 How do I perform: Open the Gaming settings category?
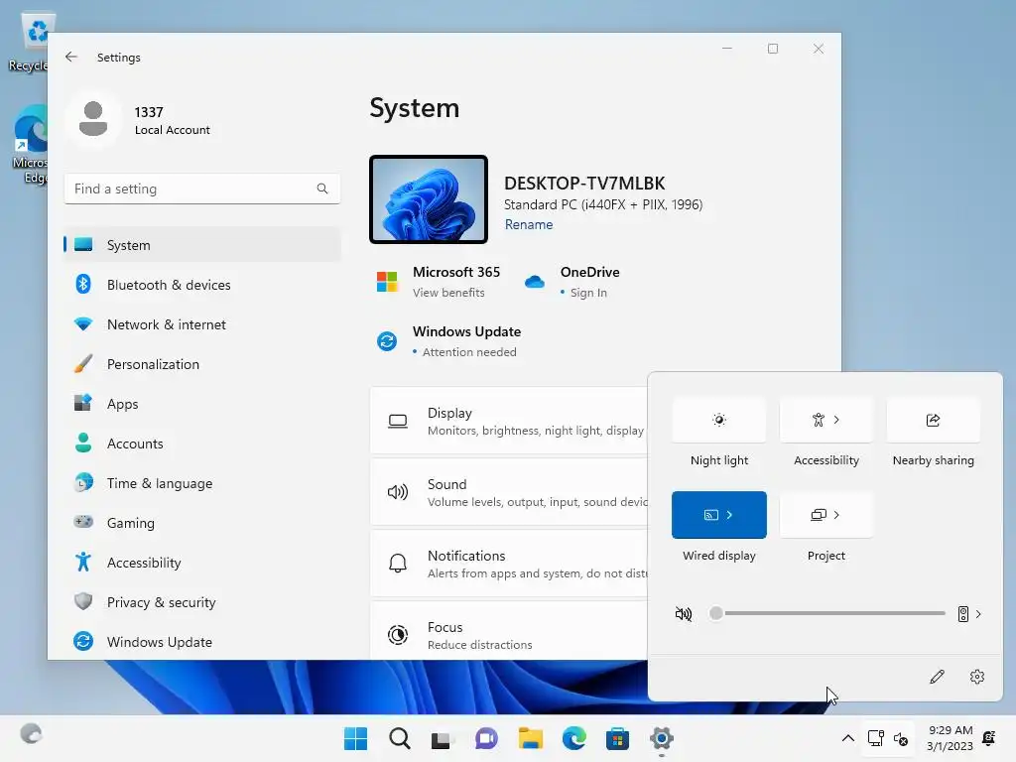202,523
